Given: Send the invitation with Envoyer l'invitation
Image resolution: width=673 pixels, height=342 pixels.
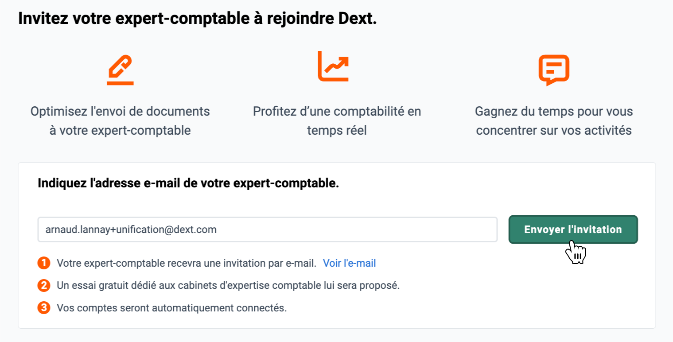Looking at the screenshot, I should [573, 229].
